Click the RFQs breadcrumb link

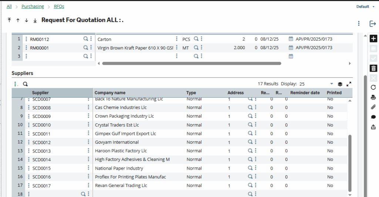pyautogui.click(x=59, y=6)
